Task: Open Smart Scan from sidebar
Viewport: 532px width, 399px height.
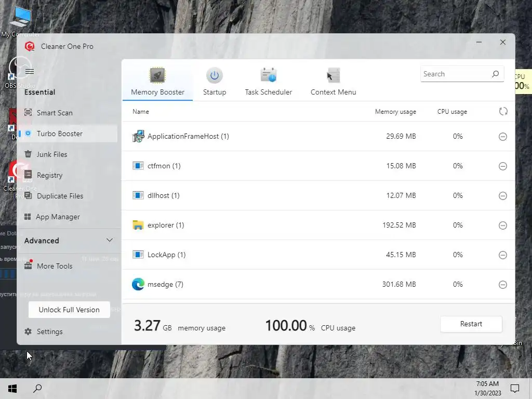Action: [x=68, y=113]
